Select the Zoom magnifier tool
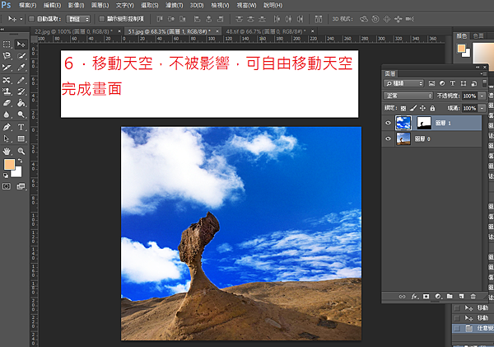Image resolution: width=494 pixels, height=347 pixels. [x=21, y=151]
